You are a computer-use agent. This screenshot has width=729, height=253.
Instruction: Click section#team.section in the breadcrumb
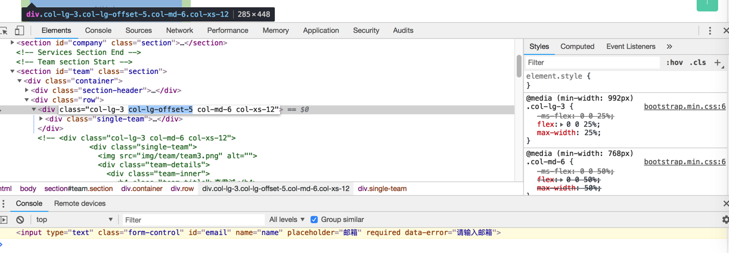[78, 189]
